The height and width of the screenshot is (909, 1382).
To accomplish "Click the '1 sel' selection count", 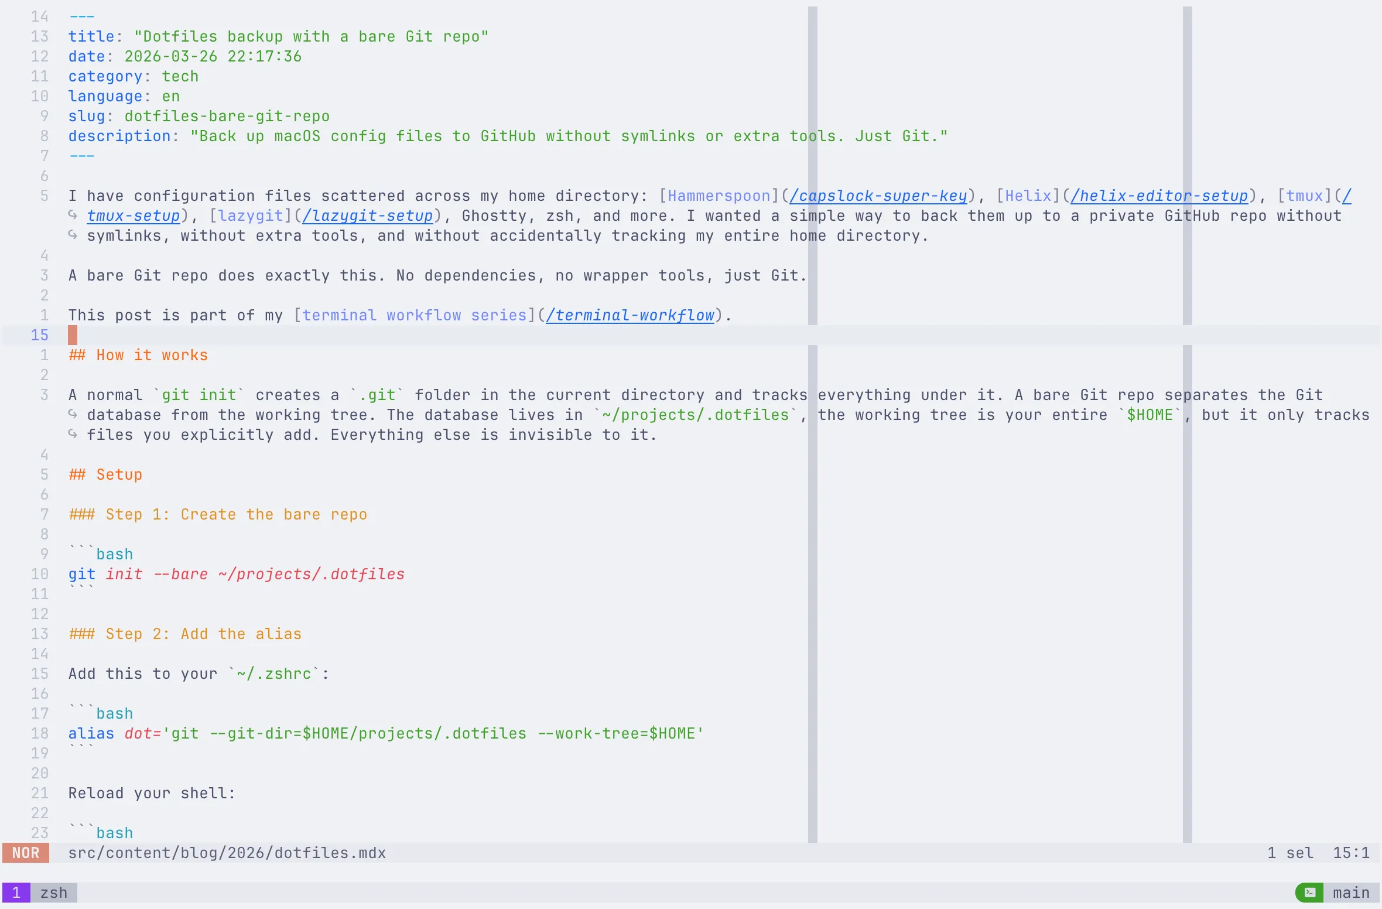I will (x=1290, y=853).
